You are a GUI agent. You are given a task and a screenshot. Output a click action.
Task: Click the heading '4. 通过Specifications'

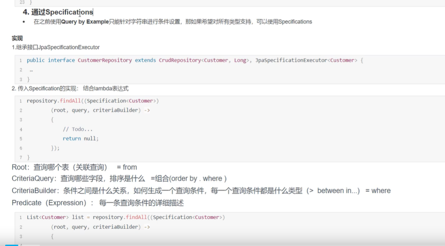tap(58, 12)
